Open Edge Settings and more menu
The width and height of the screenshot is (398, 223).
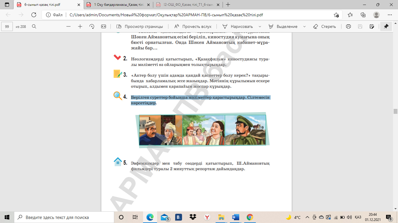[x=390, y=15]
